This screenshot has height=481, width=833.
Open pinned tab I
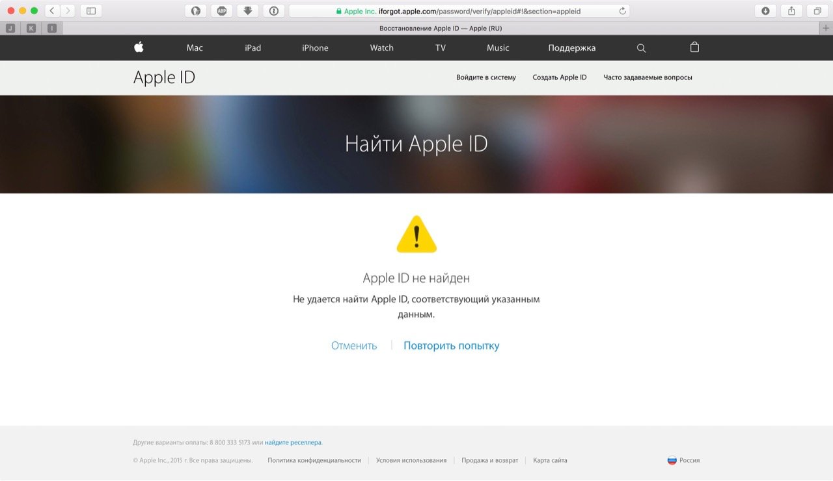(x=52, y=28)
